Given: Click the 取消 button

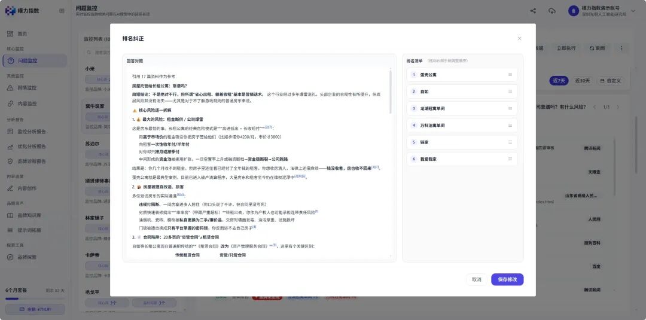Looking at the screenshot, I should [476, 280].
